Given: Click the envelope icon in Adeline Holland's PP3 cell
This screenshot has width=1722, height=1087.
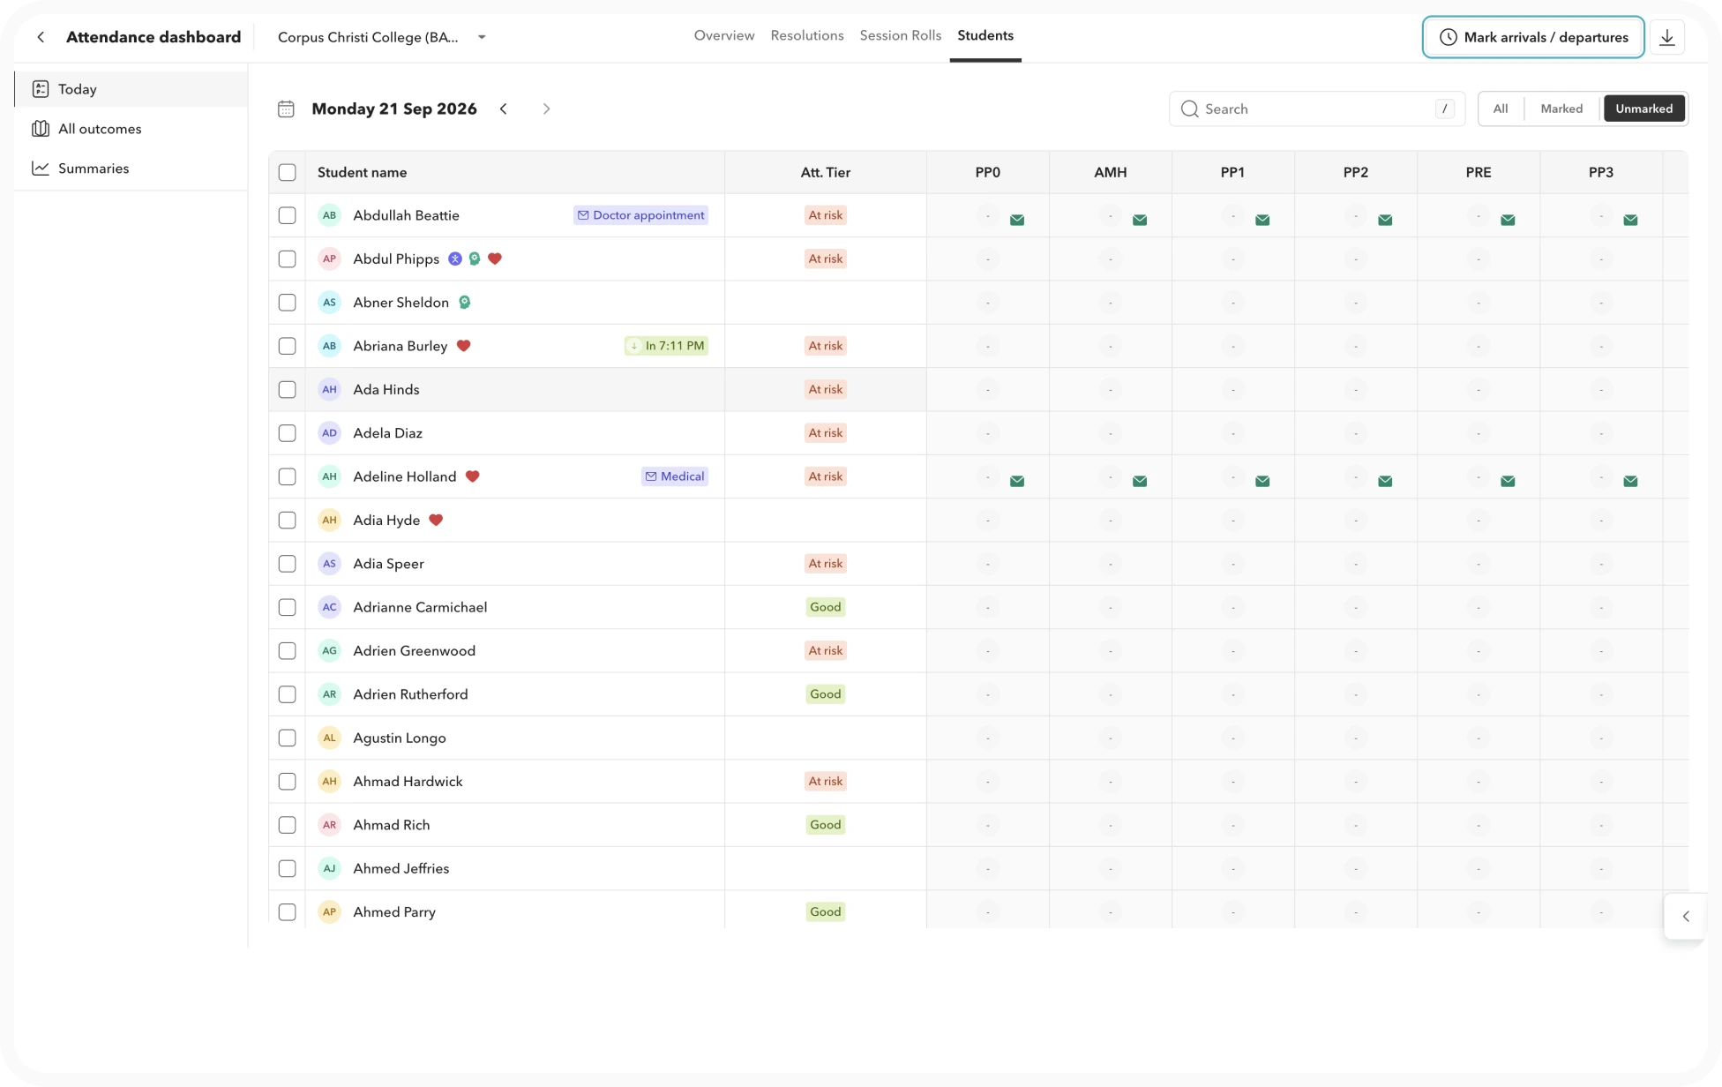Looking at the screenshot, I should tap(1630, 481).
